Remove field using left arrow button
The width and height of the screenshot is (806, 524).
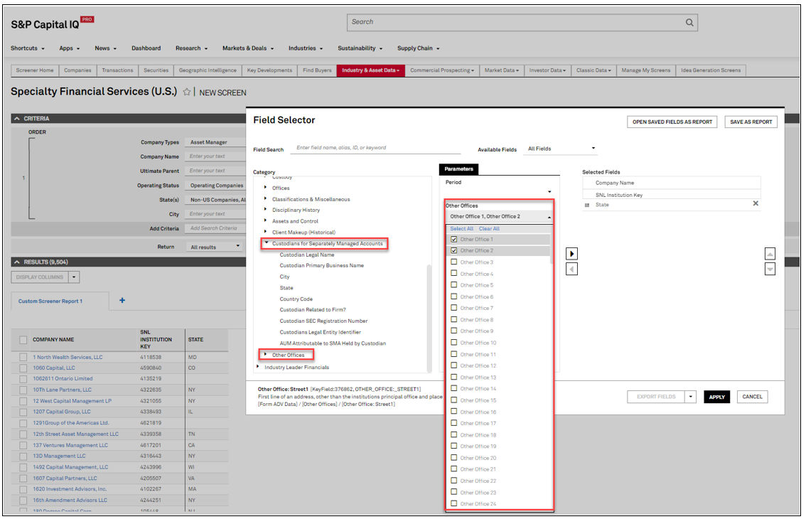pyautogui.click(x=571, y=269)
